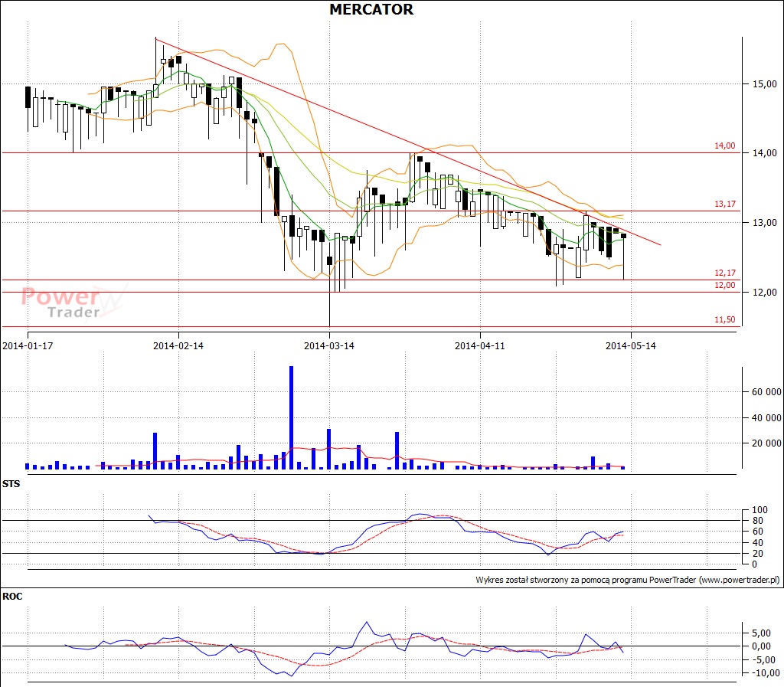Click the 2014-02-14 date label
The image size is (784, 687).
tap(178, 346)
